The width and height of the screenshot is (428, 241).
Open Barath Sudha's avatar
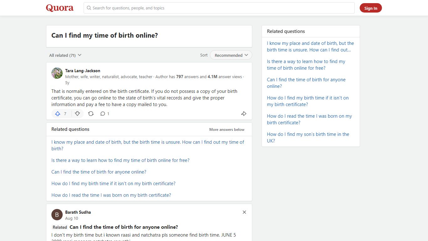point(57,215)
